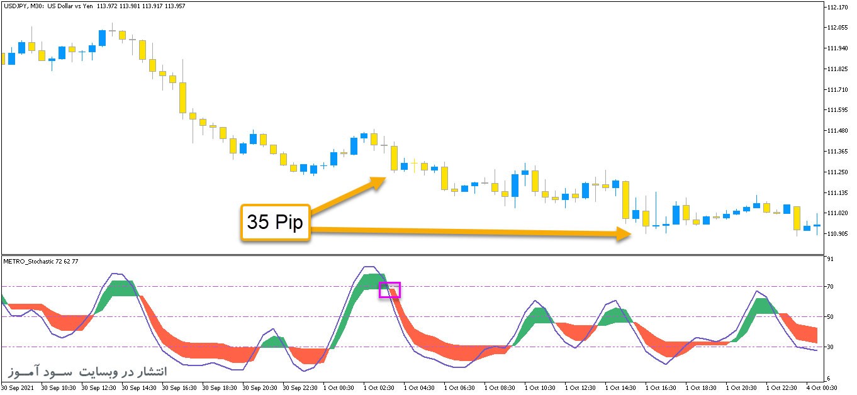Select the magenta rectangle on the stochastic
The image size is (857, 395).
click(x=389, y=290)
